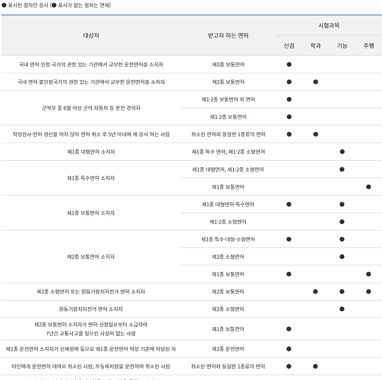Click the 기능 dot in 제1종 대형면허 소지자 row
Screen dimensions: 382x380
tap(342, 152)
